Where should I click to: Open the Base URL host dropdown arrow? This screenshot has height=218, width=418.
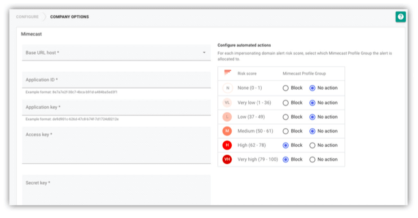pyautogui.click(x=204, y=52)
